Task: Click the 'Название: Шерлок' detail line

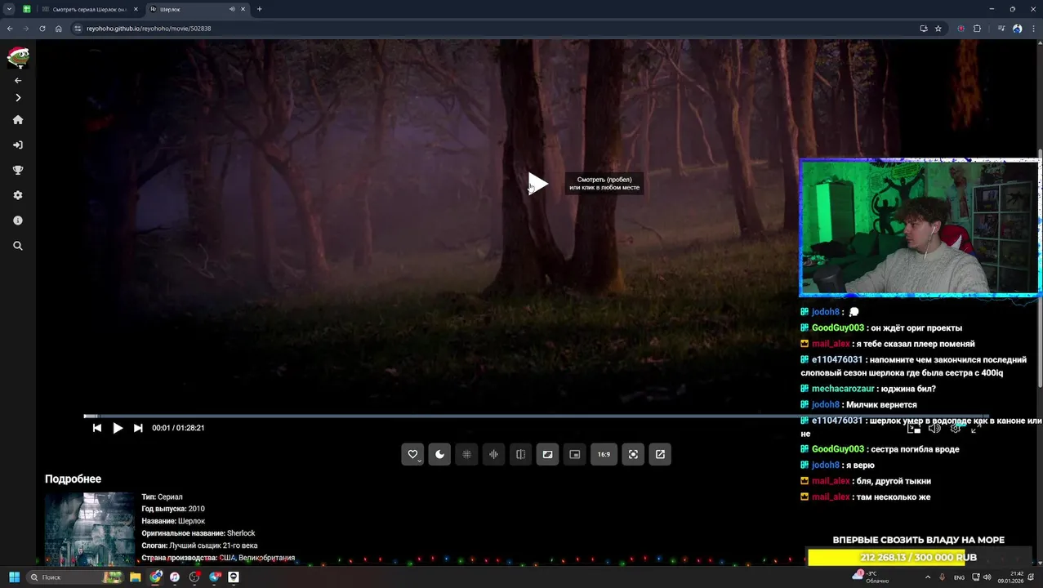Action: [x=173, y=521]
